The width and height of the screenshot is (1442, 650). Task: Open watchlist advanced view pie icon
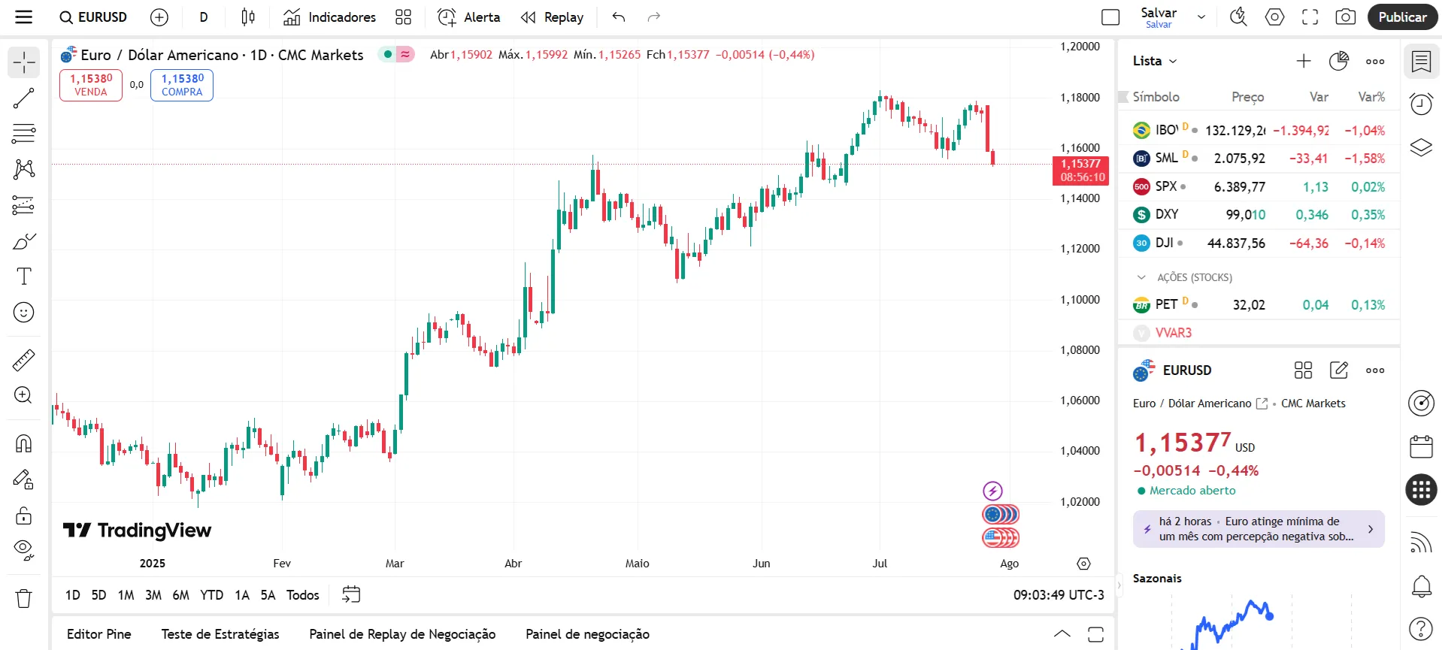tap(1339, 61)
